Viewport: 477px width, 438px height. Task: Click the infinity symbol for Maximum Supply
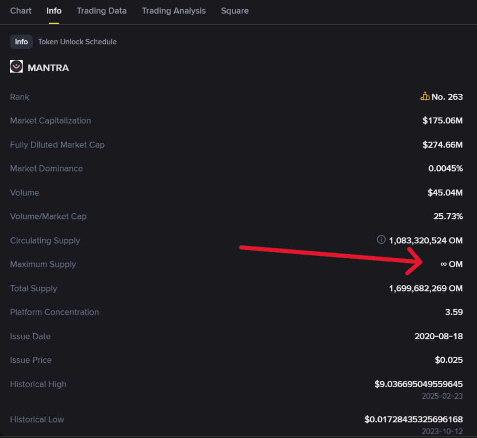point(443,264)
